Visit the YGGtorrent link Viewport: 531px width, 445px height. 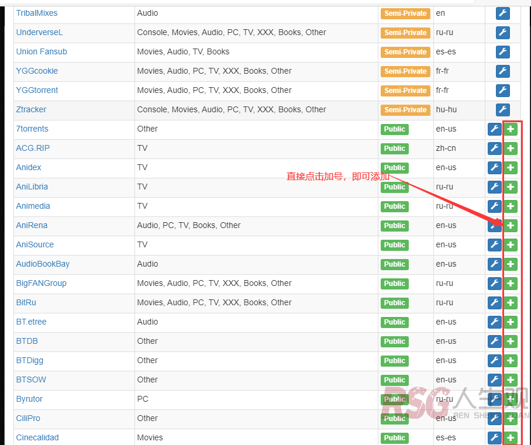[37, 91]
